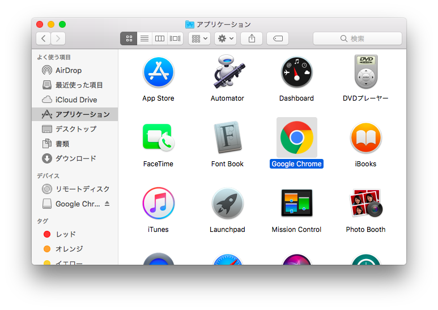
Task: Click the folder icon in the title bar
Action: [190, 24]
